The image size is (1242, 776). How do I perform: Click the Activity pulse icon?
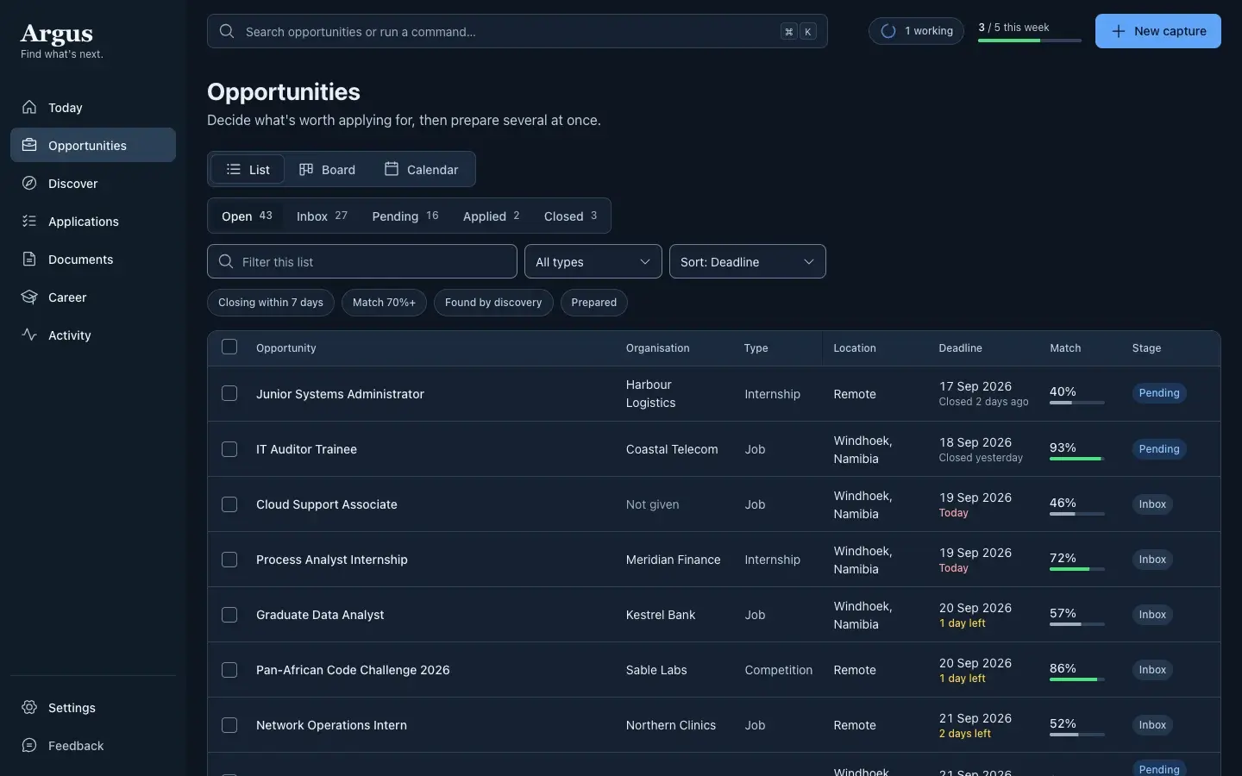pyautogui.click(x=29, y=335)
